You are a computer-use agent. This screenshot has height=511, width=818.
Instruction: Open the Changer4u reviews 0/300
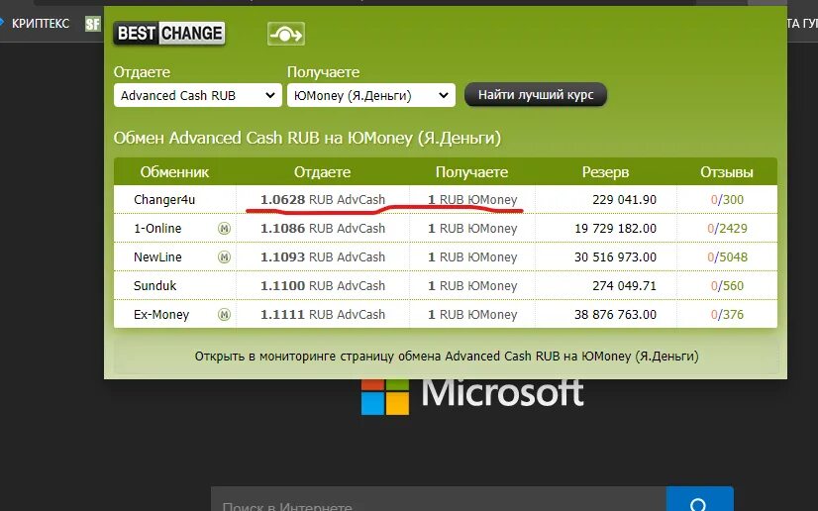coord(727,200)
